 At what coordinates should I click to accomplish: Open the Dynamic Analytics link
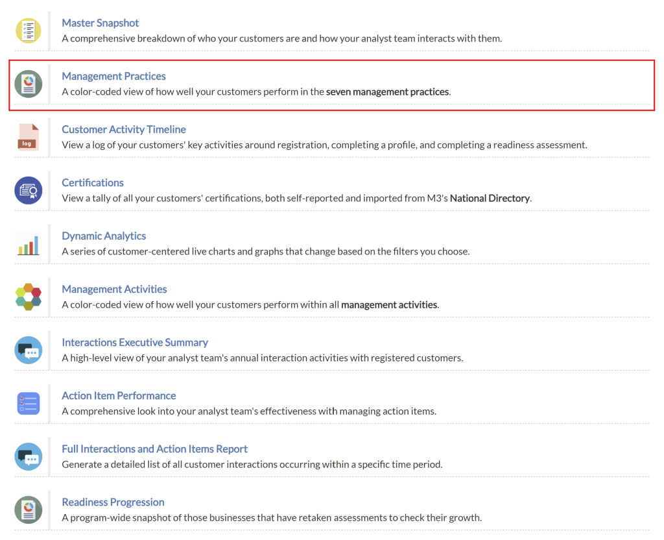pyautogui.click(x=104, y=236)
